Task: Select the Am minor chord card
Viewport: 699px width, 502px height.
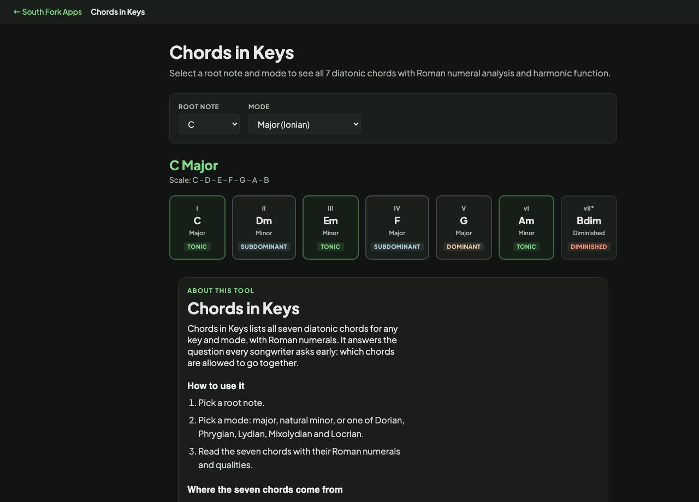Action: pos(526,228)
